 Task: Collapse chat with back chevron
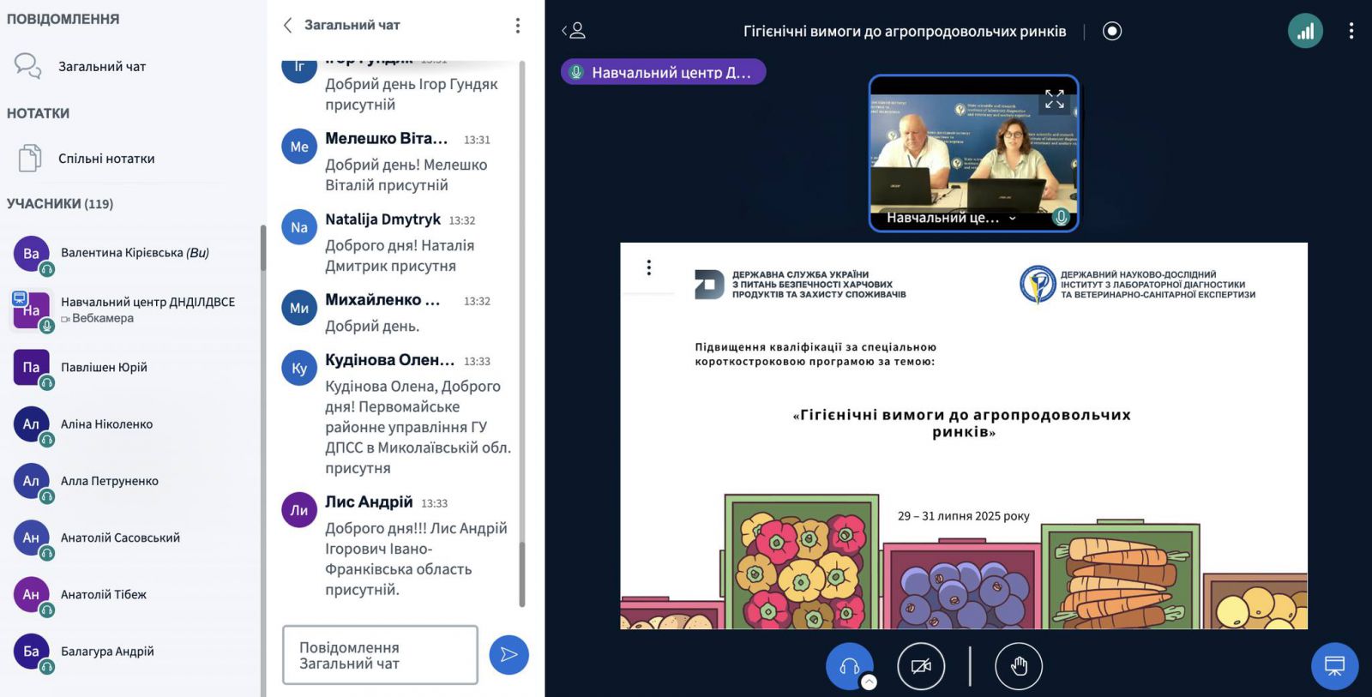click(288, 26)
